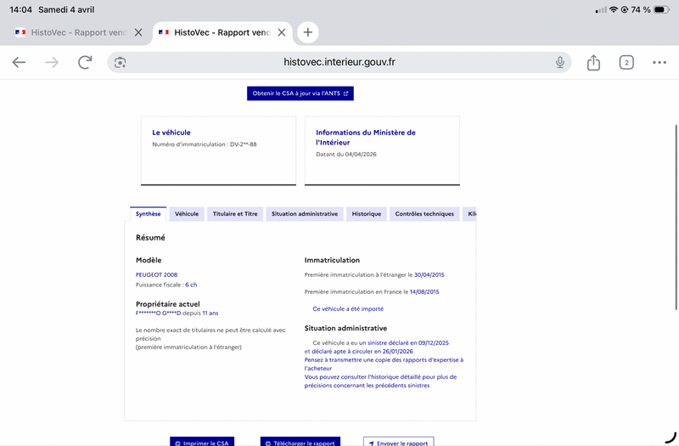Click the Envoyer le rapport button

point(398,441)
